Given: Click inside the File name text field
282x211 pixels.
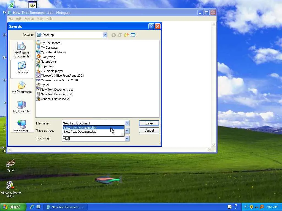Looking at the screenshot, I should point(94,123).
